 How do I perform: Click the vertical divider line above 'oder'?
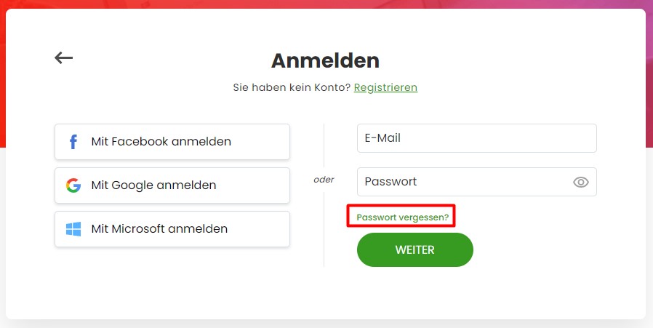pos(324,145)
